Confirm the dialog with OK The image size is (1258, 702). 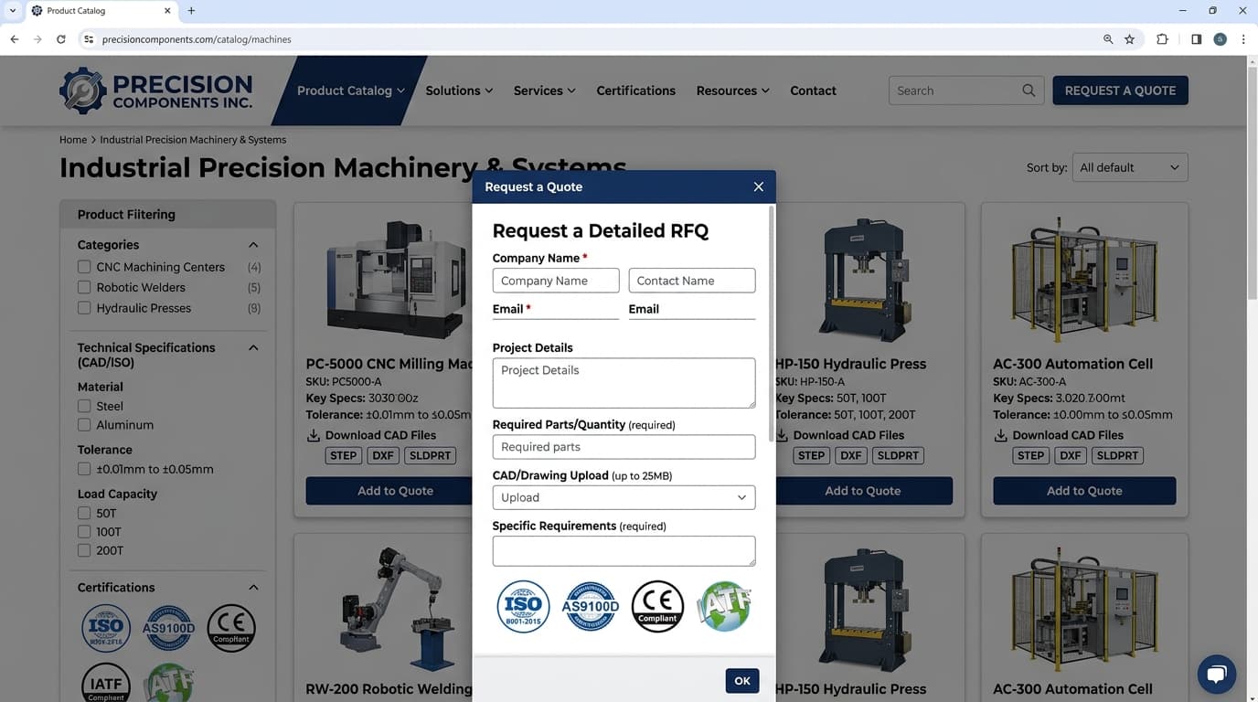(742, 681)
